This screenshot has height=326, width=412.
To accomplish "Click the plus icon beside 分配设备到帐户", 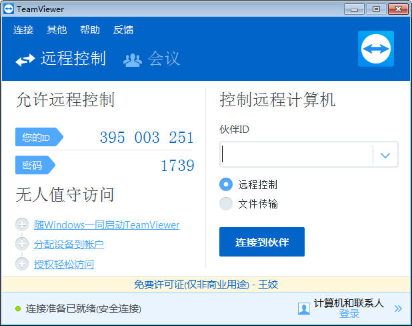I will coord(22,244).
